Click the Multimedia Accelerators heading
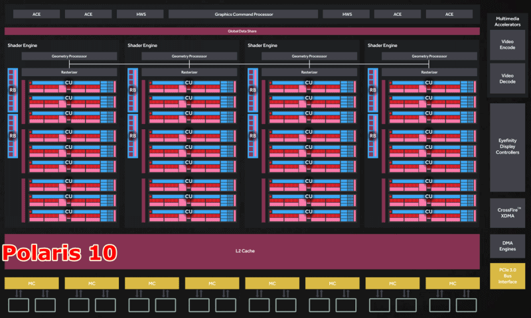The width and height of the screenshot is (531, 318). pos(507,23)
